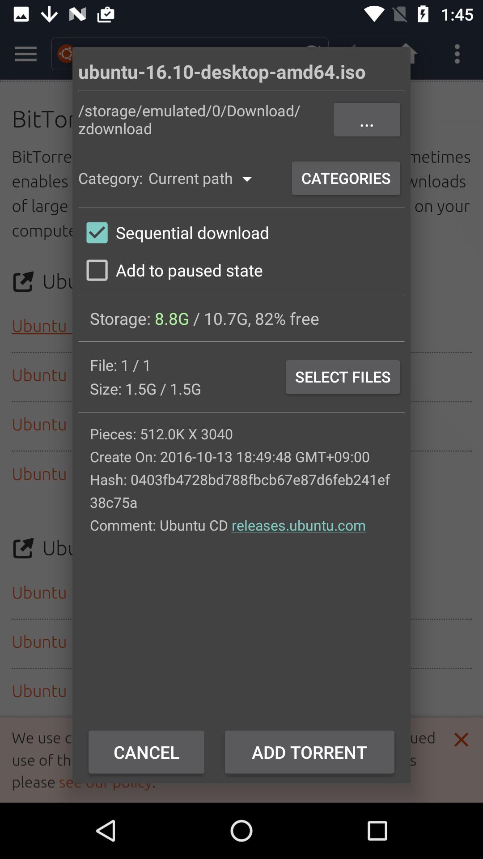This screenshot has width=483, height=859.
Task: Open the download path browser with the ... button
Action: coord(366,119)
